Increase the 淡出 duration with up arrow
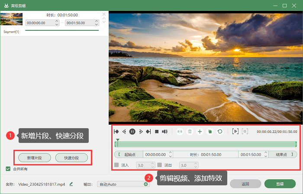Image resolution: width=303 pixels, height=194 pixels. (x=196, y=164)
